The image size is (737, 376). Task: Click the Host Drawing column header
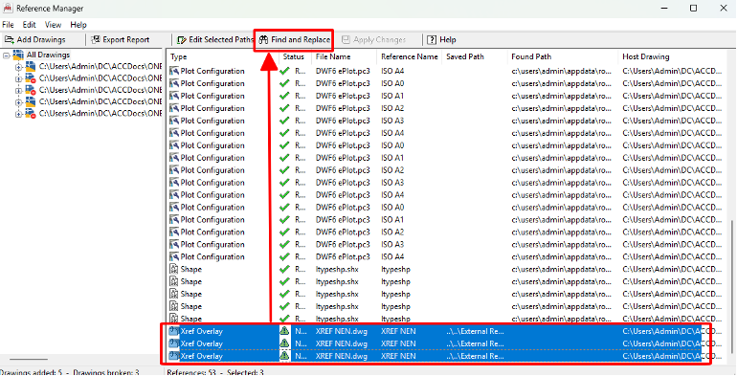point(645,56)
